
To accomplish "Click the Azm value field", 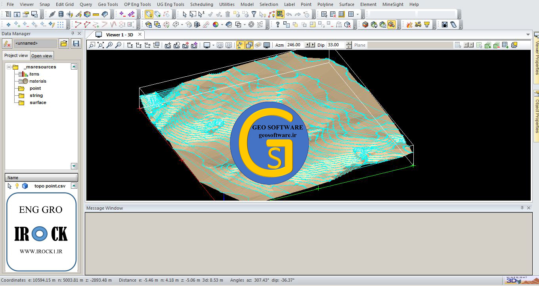I will coord(296,45).
